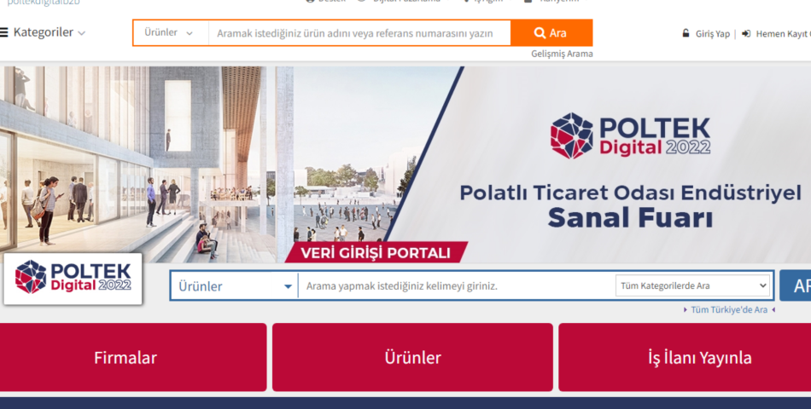Screen dimensions: 811x409
Task: Open the top Ürünler search type dropdown
Action: (171, 33)
